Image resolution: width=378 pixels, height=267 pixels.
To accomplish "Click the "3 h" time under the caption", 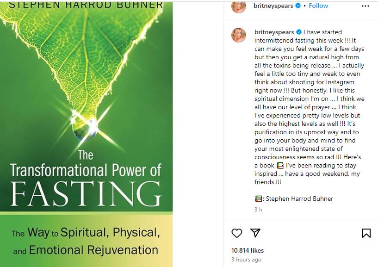I will (x=258, y=210).
